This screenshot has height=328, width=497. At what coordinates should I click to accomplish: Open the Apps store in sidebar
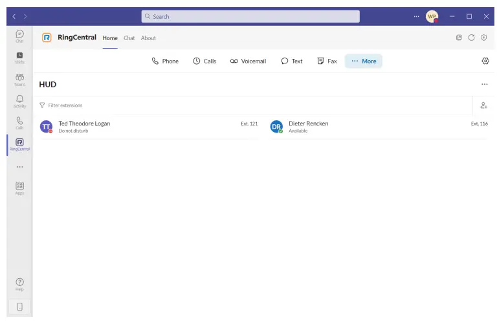[x=19, y=188]
